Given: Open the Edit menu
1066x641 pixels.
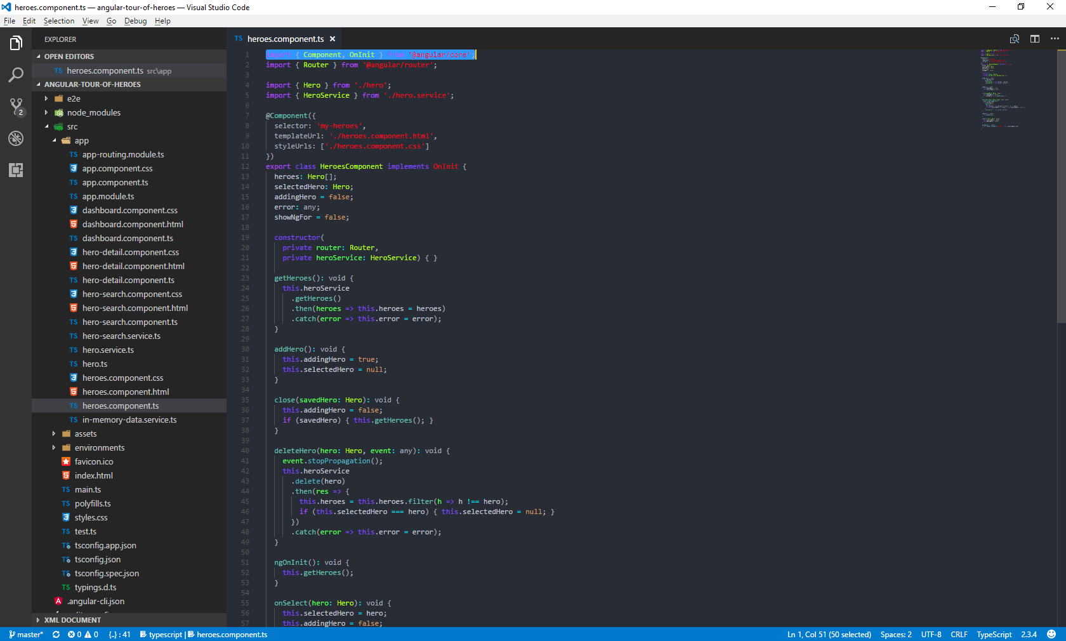Looking at the screenshot, I should (x=29, y=21).
